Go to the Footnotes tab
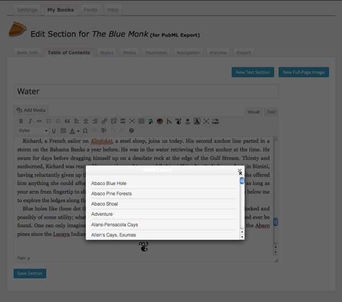The width and height of the screenshot is (342, 302). pyautogui.click(x=156, y=53)
